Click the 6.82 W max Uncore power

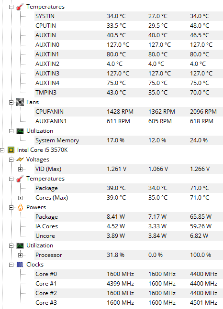pyautogui.click(x=199, y=236)
